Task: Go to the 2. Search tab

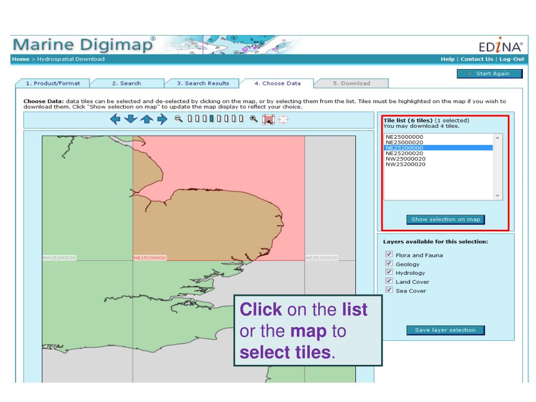Action: [x=127, y=83]
